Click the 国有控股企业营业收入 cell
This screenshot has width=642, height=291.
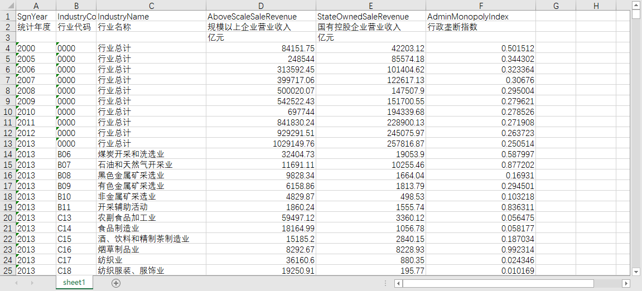(371, 27)
